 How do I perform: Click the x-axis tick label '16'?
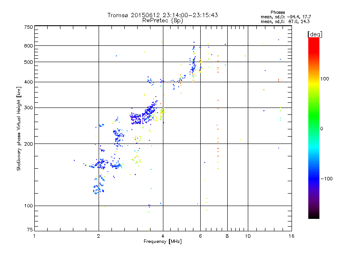(x=292, y=236)
